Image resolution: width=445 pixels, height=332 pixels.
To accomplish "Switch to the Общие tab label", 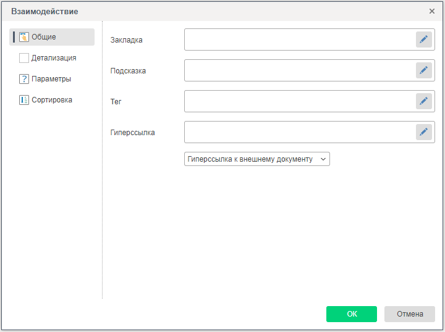I will [44, 37].
